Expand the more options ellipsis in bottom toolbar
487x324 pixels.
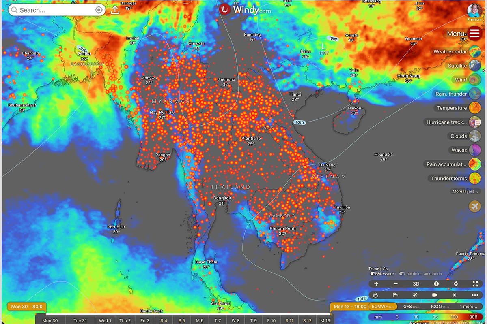point(475,295)
